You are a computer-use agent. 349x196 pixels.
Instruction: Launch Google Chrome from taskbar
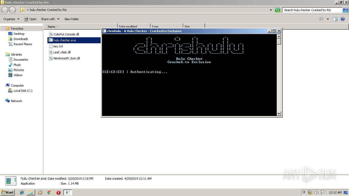coord(49,192)
